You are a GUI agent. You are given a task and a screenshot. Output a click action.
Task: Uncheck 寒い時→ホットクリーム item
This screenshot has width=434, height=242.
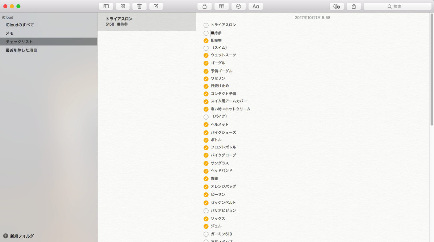point(206,109)
